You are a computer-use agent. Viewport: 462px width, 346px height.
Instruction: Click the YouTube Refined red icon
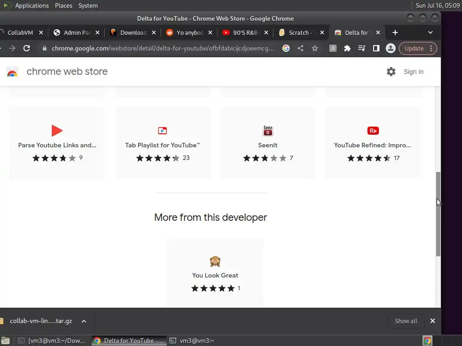point(373,131)
